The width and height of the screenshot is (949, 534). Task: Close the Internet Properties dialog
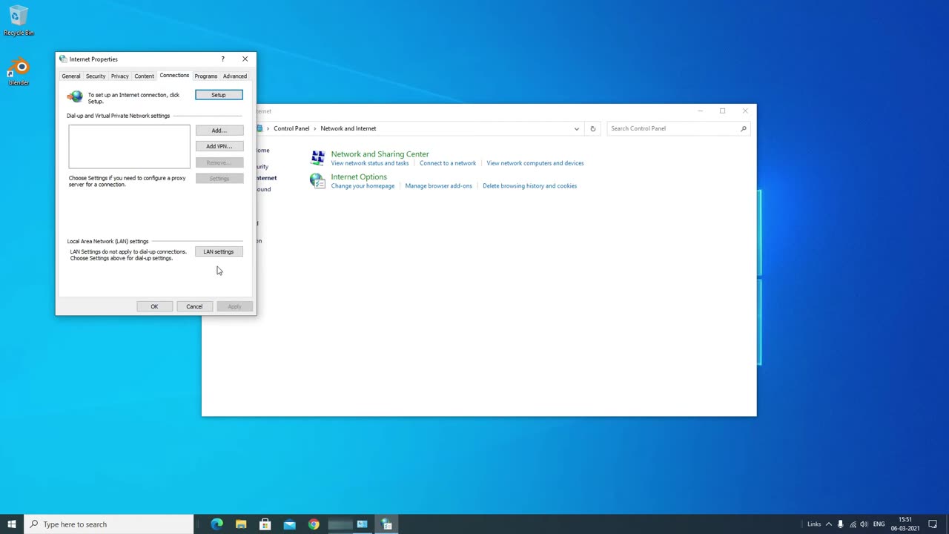[x=245, y=59]
